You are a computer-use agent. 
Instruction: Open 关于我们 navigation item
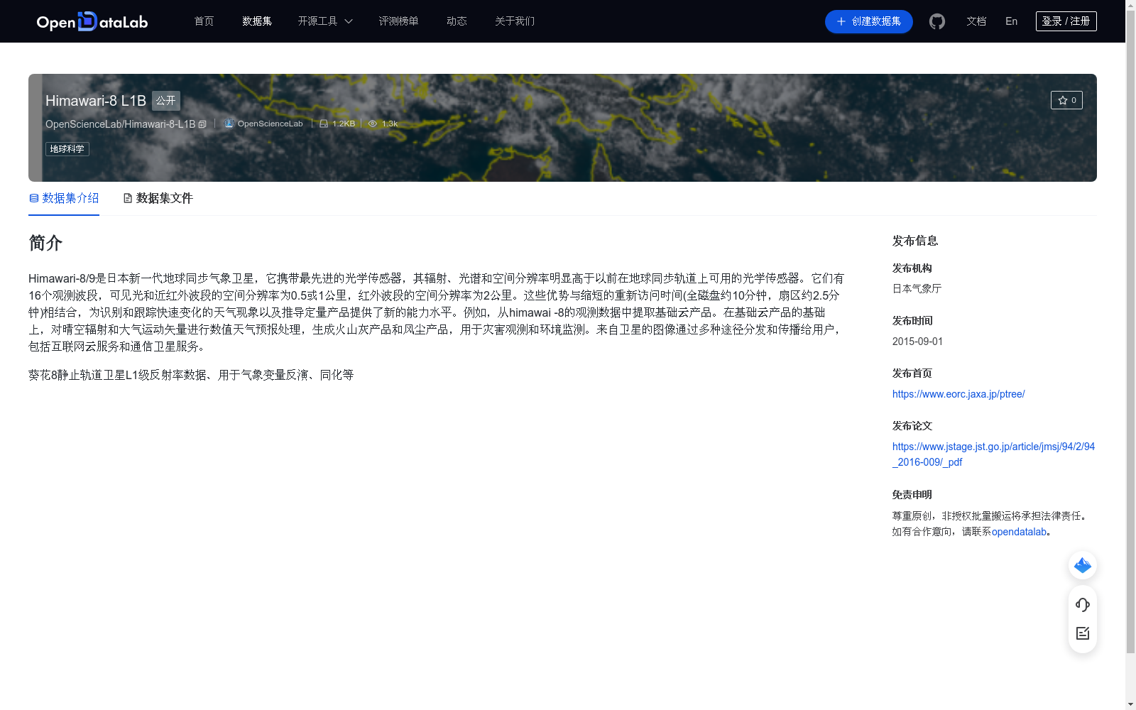click(x=515, y=21)
